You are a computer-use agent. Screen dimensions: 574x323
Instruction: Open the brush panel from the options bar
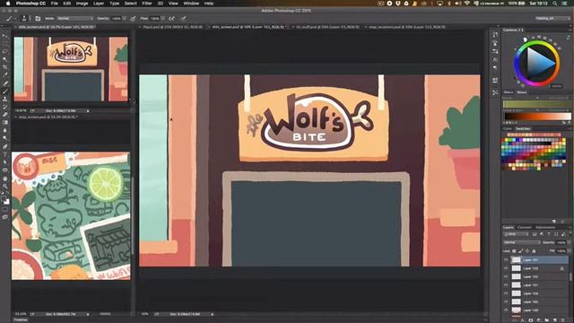pos(38,18)
